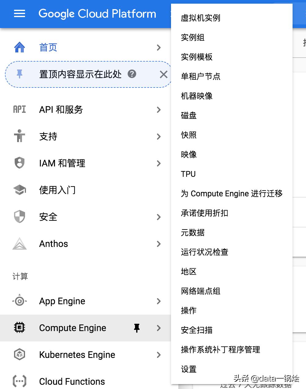Select 磁盘 in the Compute Engine submenu
Viewport: 306px width, 389px height.
tap(189, 116)
